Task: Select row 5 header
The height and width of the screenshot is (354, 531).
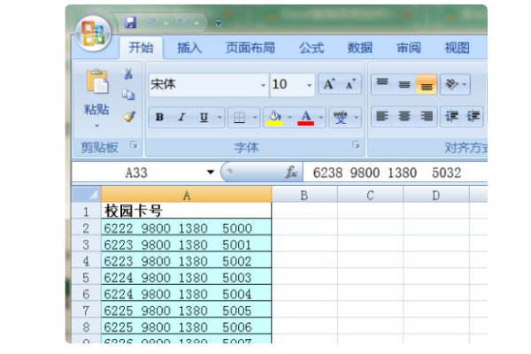Action: point(87,277)
